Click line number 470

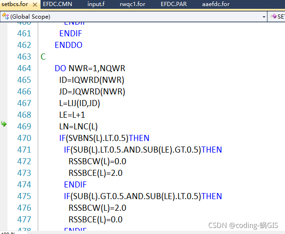(24, 138)
